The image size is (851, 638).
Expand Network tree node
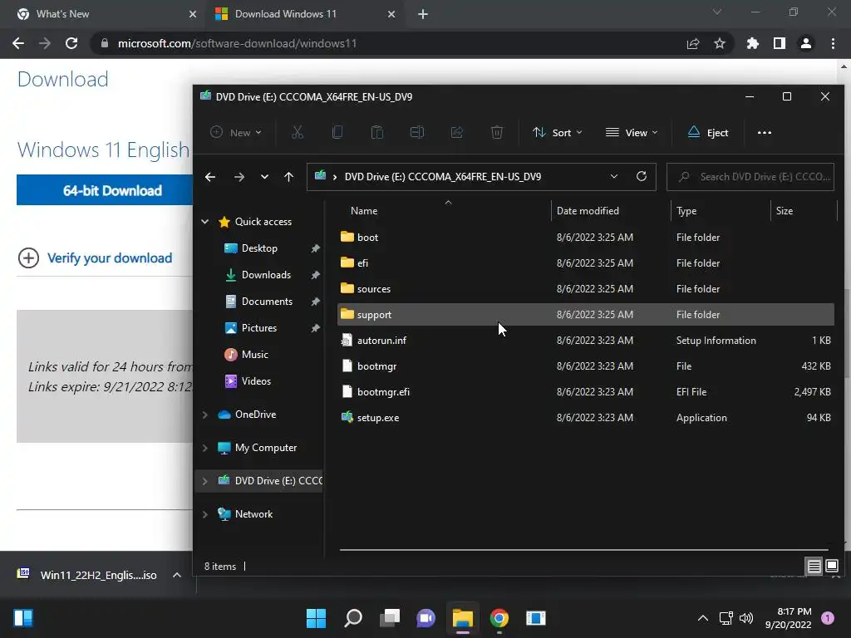click(204, 514)
